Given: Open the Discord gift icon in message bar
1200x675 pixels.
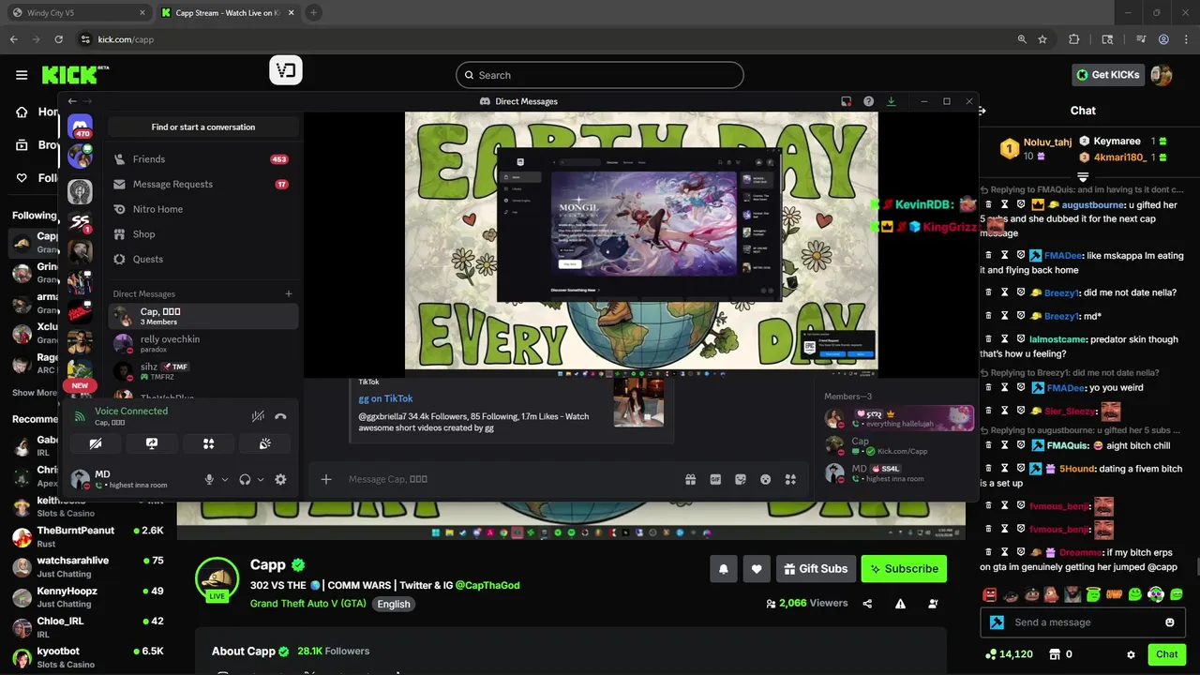Looking at the screenshot, I should click(691, 479).
